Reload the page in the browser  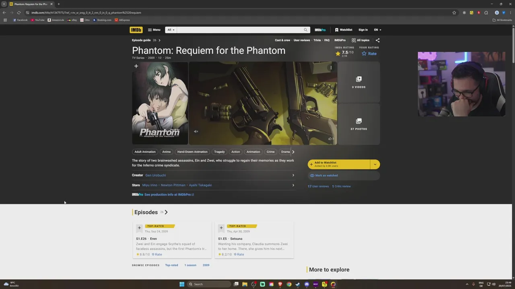click(19, 12)
